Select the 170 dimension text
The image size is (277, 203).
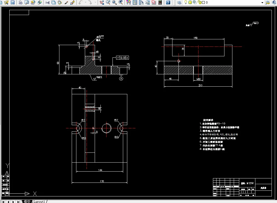click(x=102, y=181)
